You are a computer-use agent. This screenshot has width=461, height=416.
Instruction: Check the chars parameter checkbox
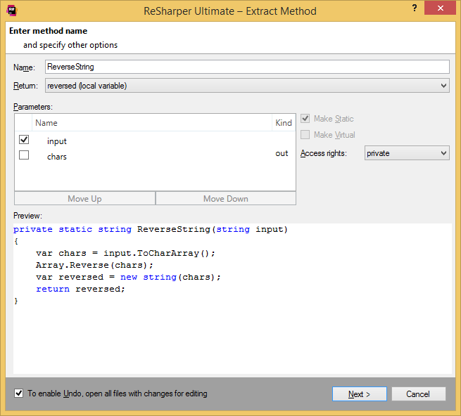click(24, 155)
